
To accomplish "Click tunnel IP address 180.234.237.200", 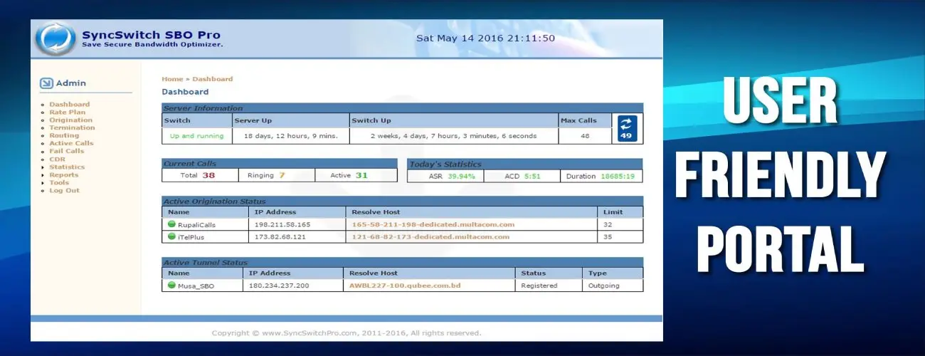I will click(x=279, y=286).
